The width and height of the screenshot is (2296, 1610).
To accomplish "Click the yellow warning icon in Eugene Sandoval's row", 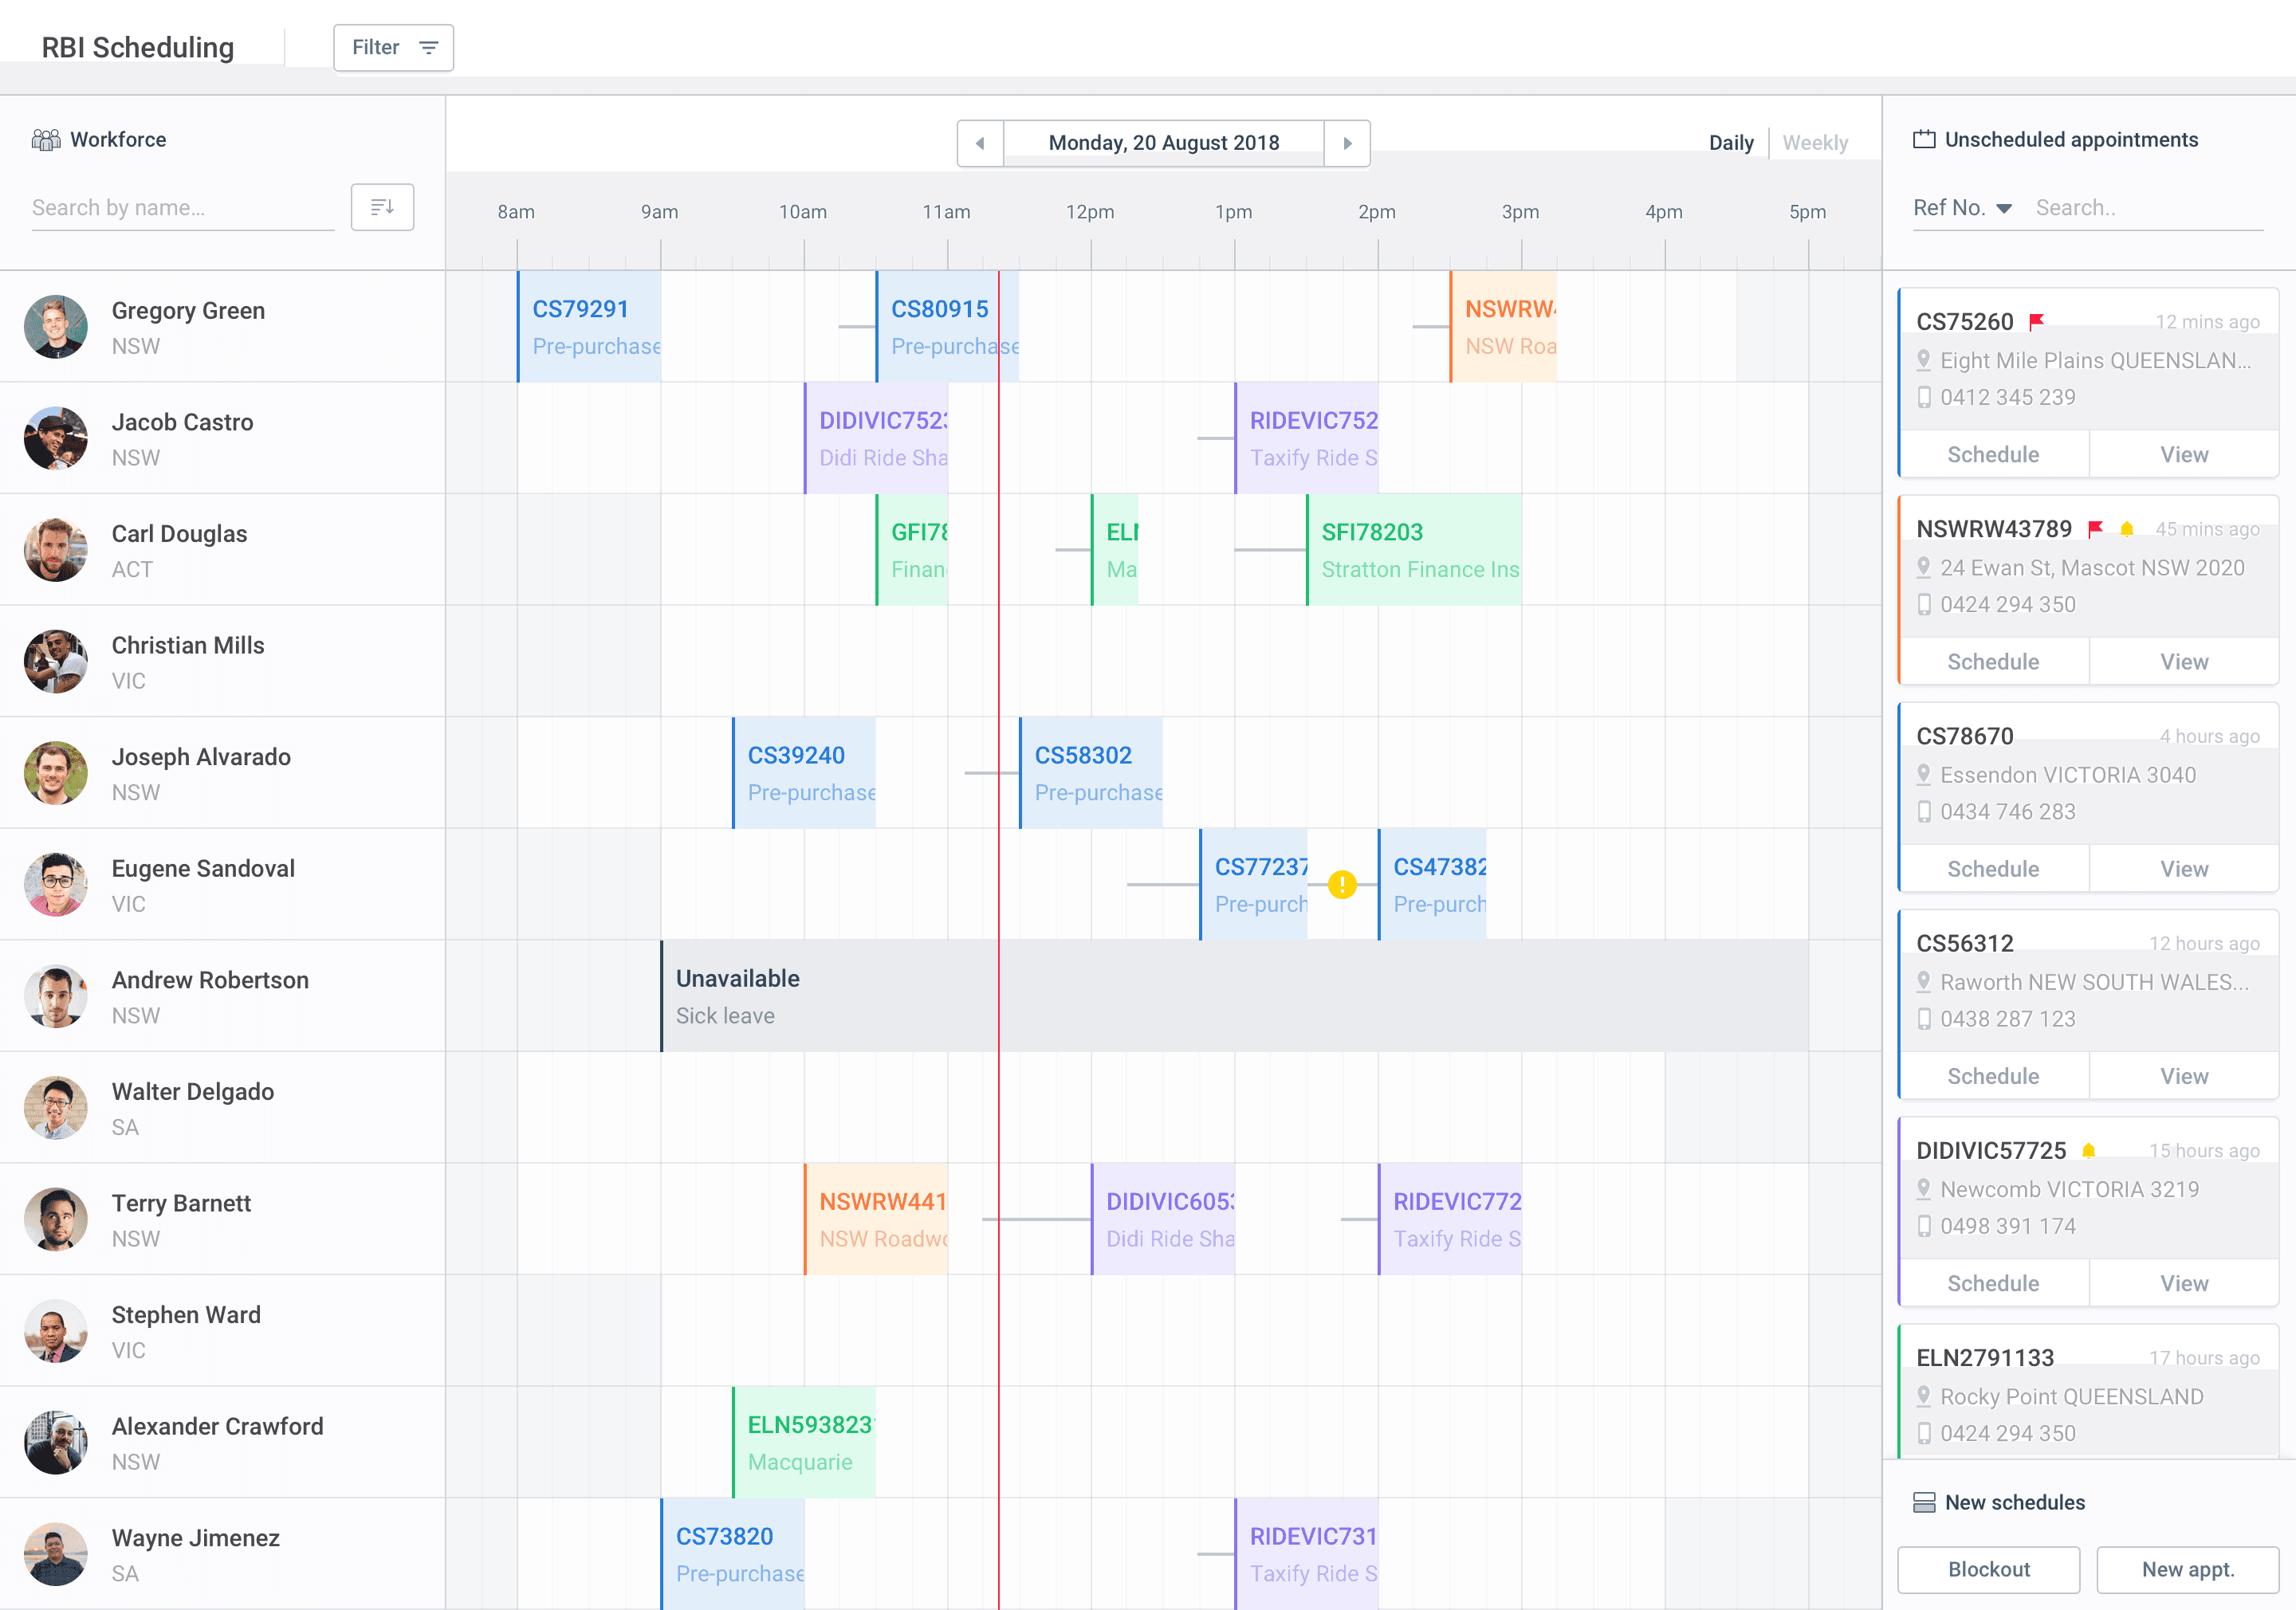I will pos(1342,885).
